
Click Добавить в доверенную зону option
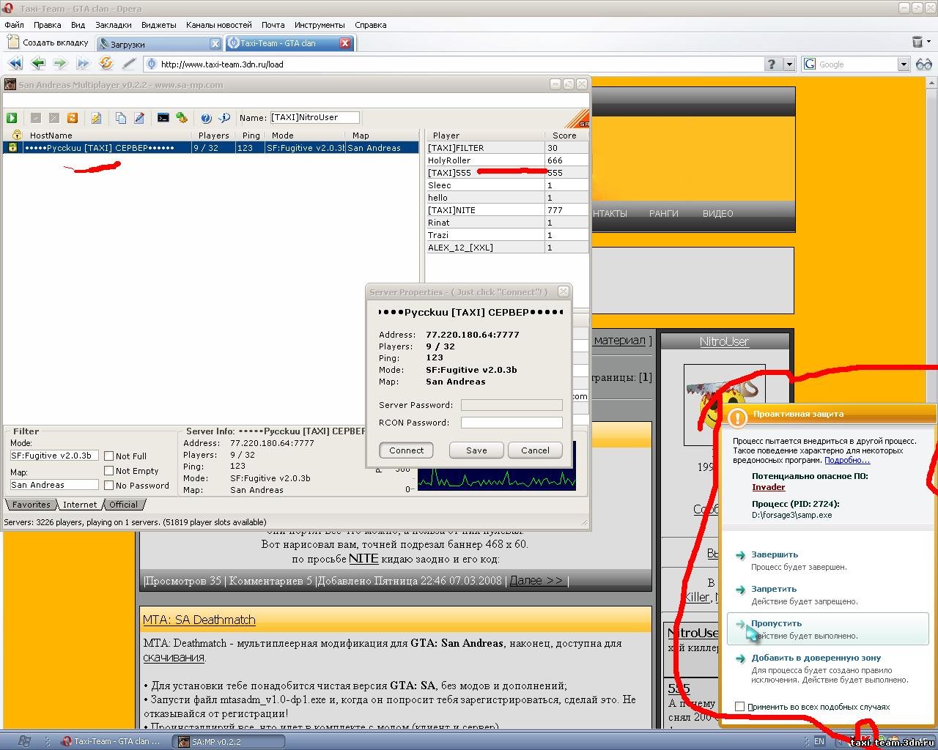pos(816,658)
